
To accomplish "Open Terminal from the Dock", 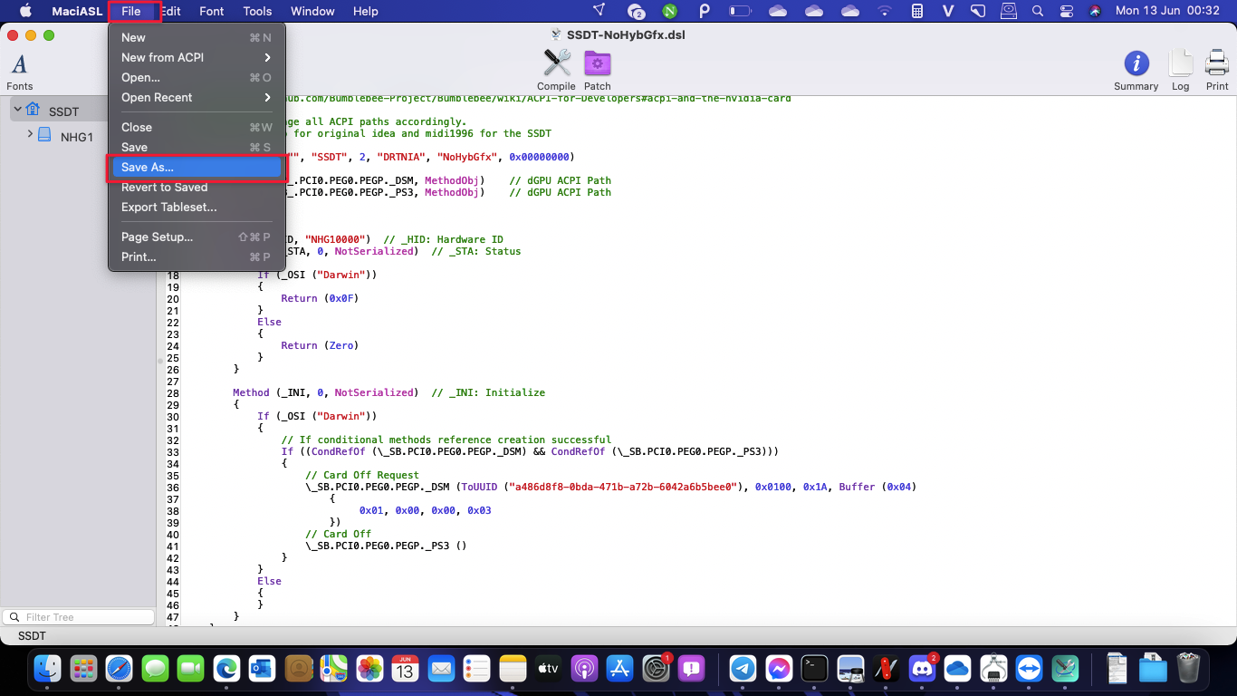I will click(x=815, y=670).
